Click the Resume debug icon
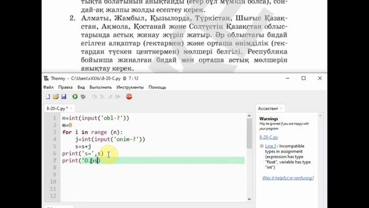This screenshot has width=369, height=208. click(118, 96)
